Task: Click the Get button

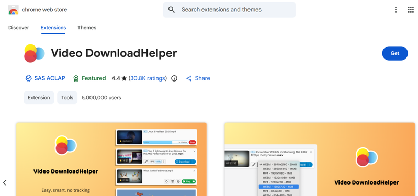Action: pos(395,53)
